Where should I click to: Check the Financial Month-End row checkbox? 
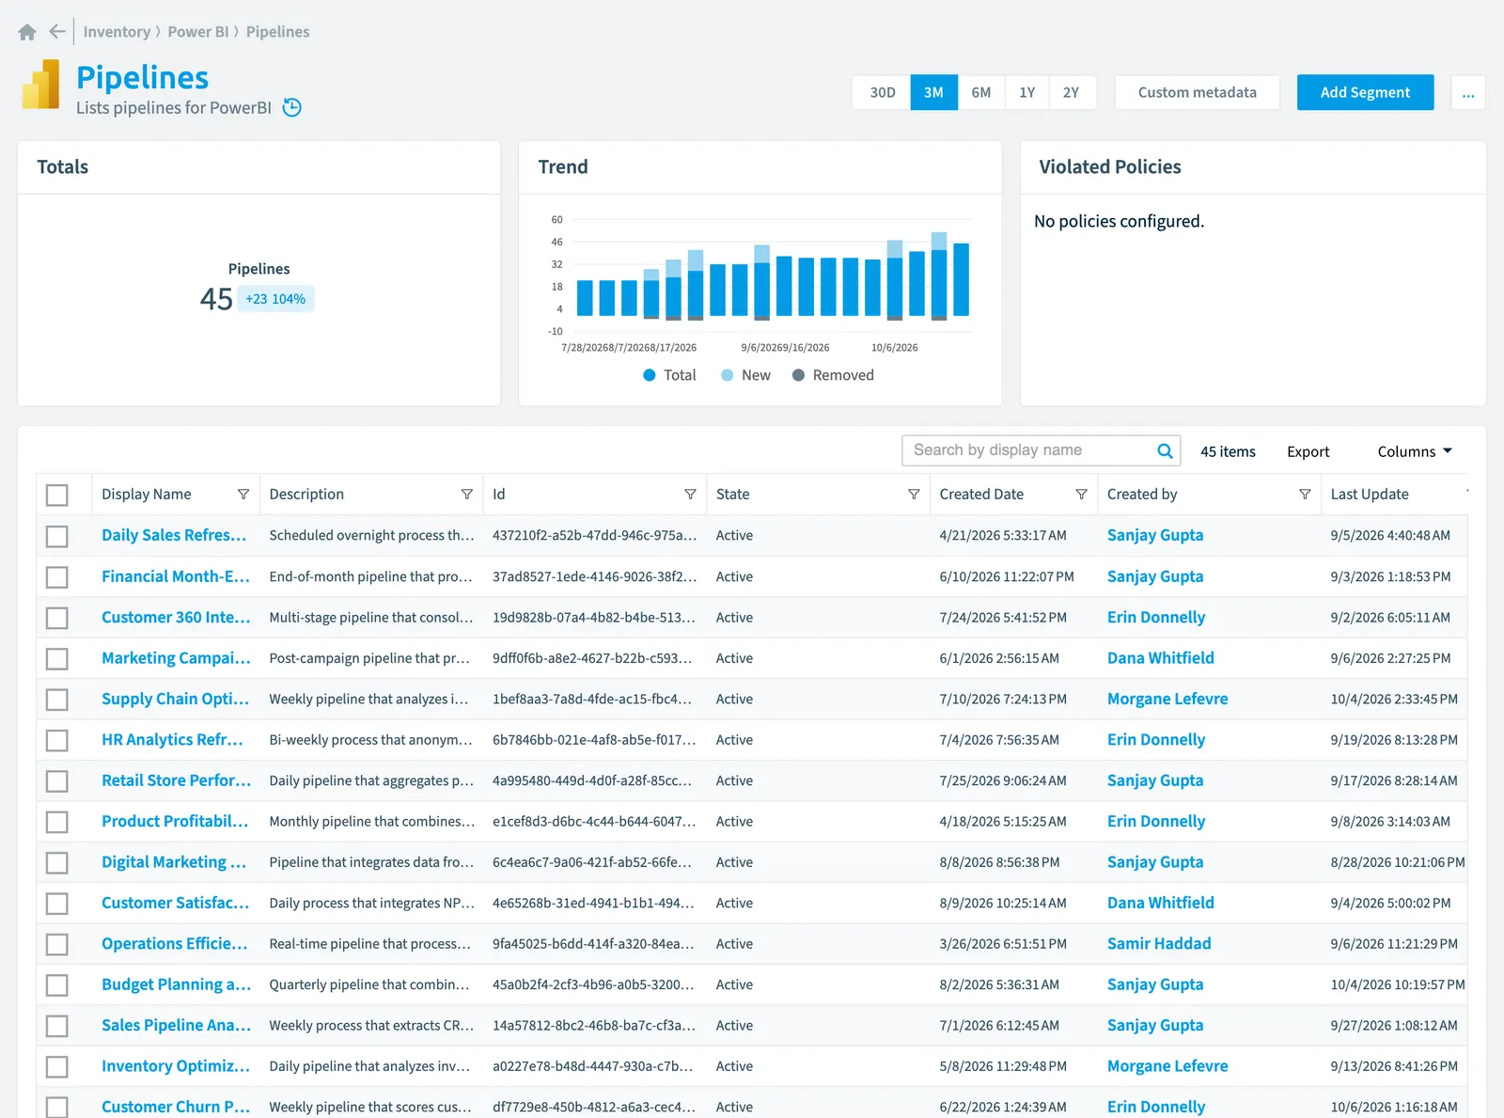57,576
